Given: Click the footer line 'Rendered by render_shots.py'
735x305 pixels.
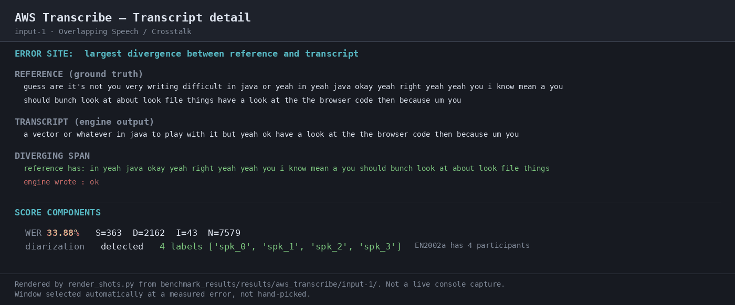Looking at the screenshot, I should pyautogui.click(x=260, y=285).
